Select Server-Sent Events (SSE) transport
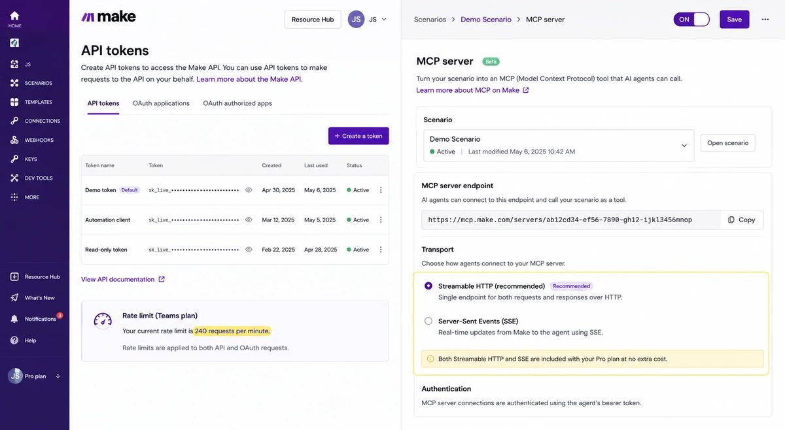 tap(428, 321)
